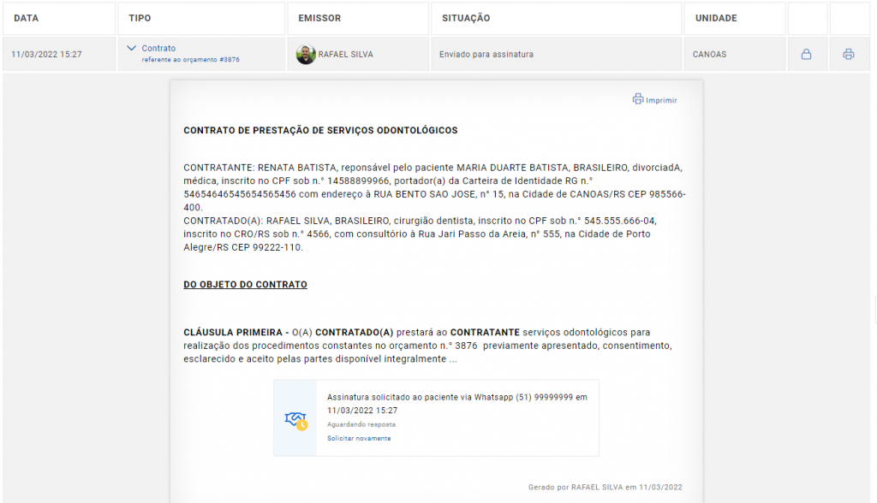
Task: Click Rafael Silva's avatar photo
Action: click(x=306, y=55)
